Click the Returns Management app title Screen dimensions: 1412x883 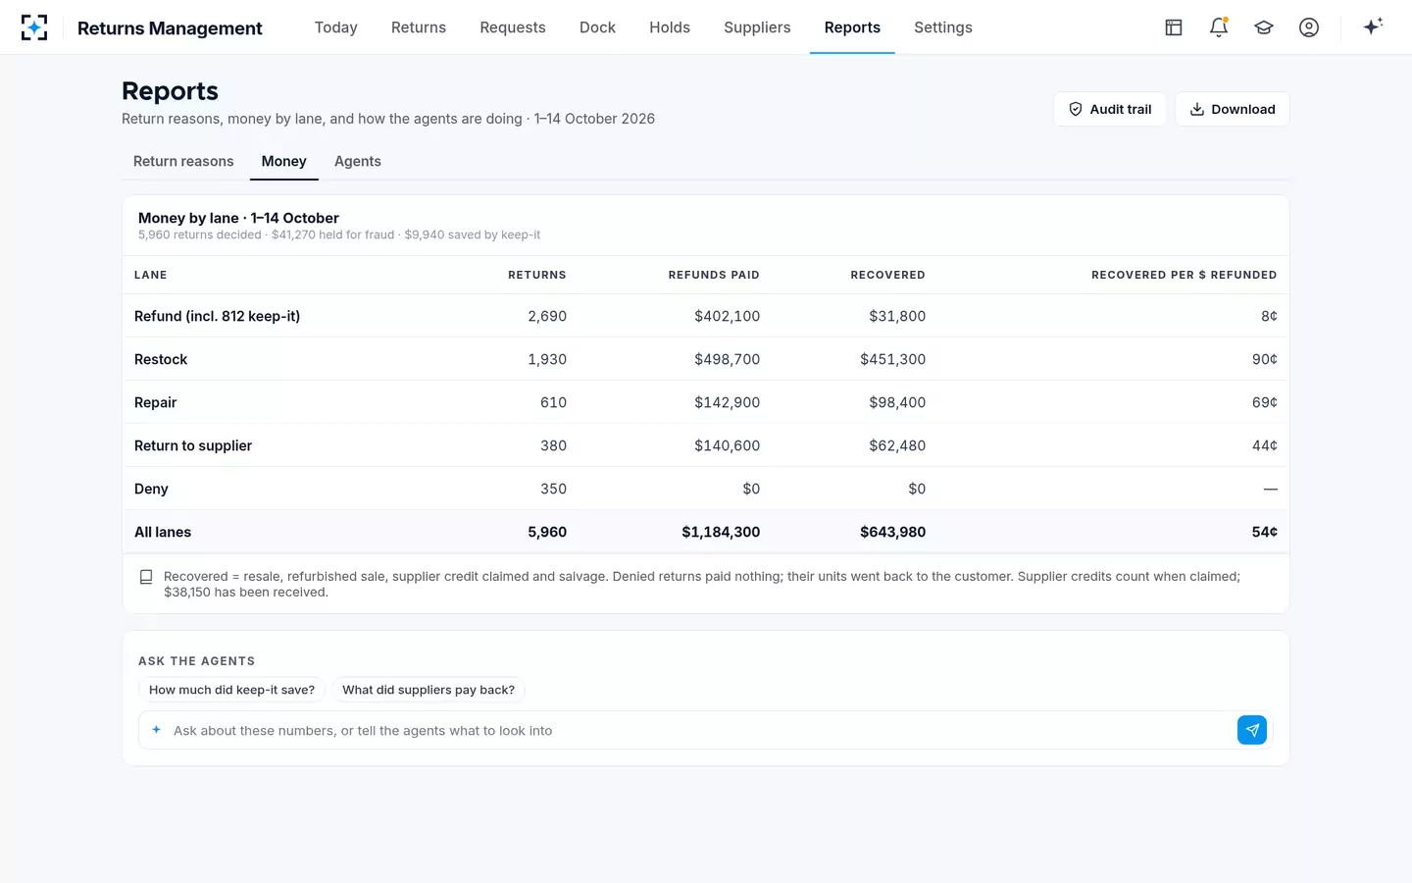click(170, 28)
